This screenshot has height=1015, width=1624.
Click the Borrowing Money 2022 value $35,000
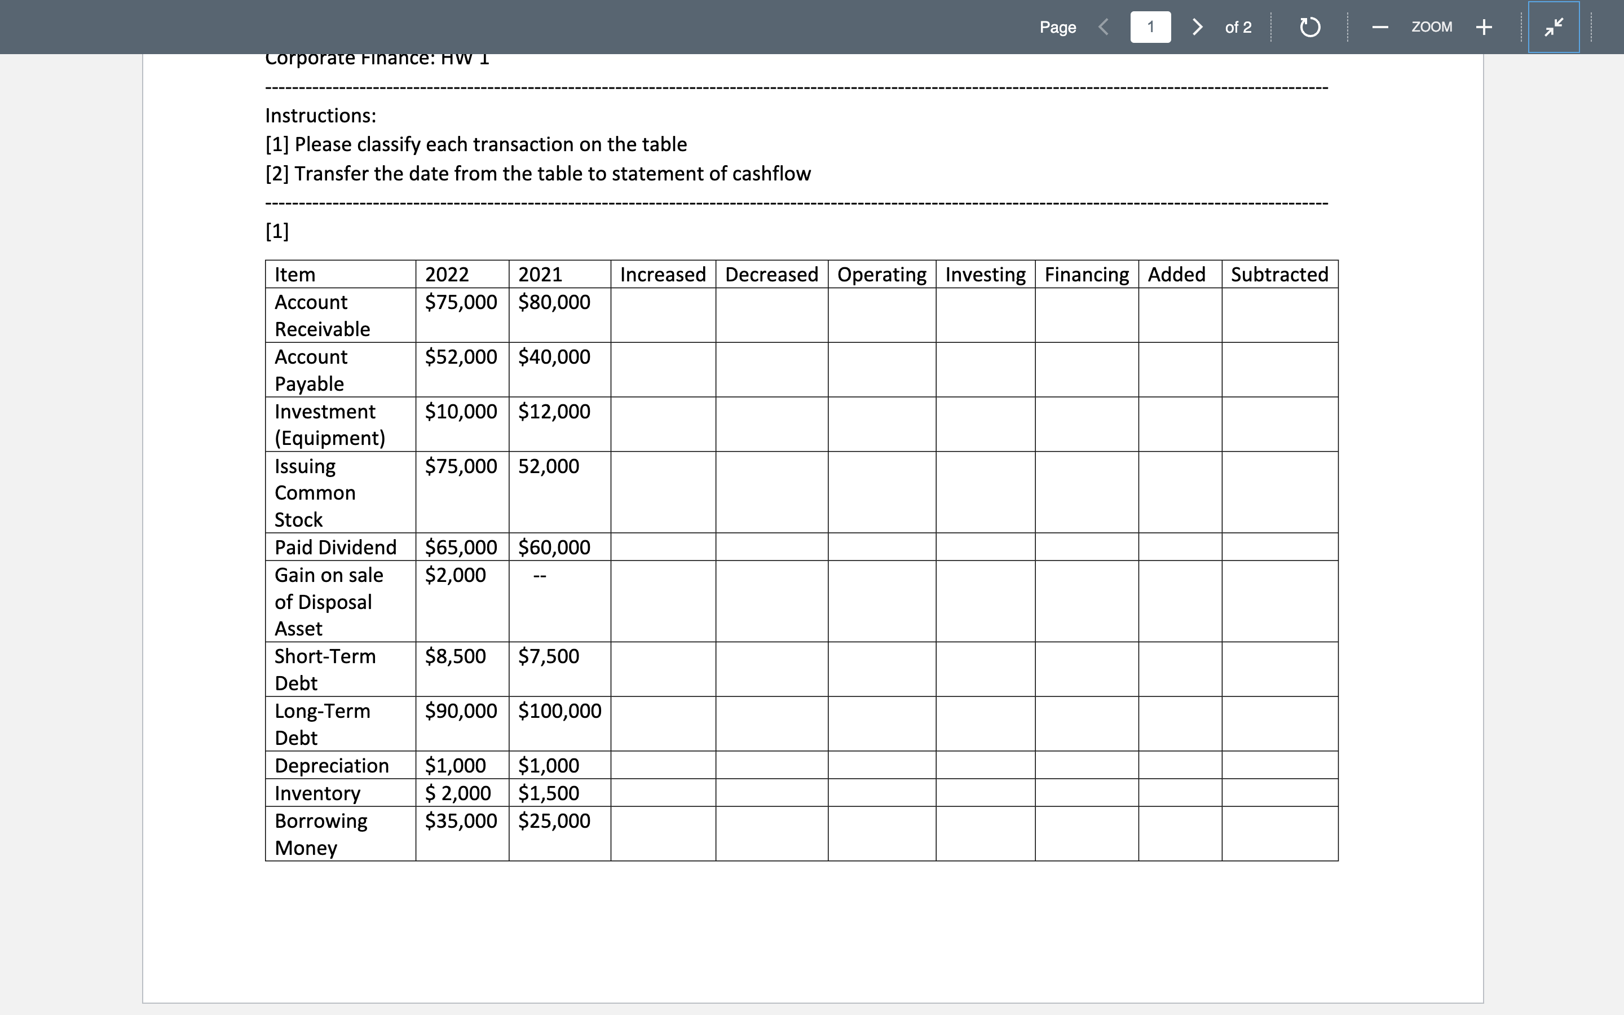click(x=461, y=820)
